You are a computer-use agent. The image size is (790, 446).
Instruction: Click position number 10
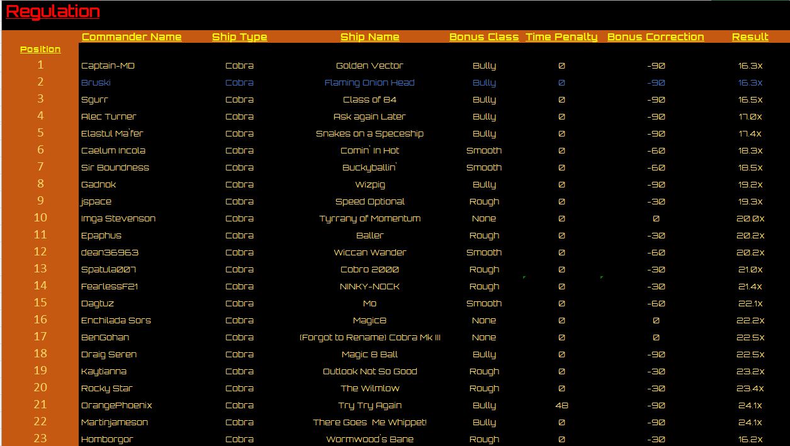coord(40,218)
